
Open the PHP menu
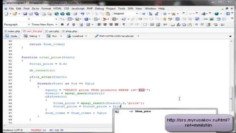(x=90, y=8)
